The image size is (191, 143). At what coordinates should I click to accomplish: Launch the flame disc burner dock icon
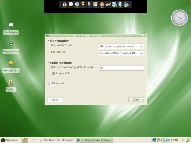tap(102, 5)
